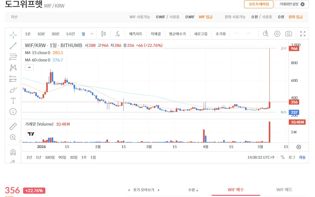Select the crosshair cursor tool
This screenshot has width=315, height=197.
[x=13, y=35]
